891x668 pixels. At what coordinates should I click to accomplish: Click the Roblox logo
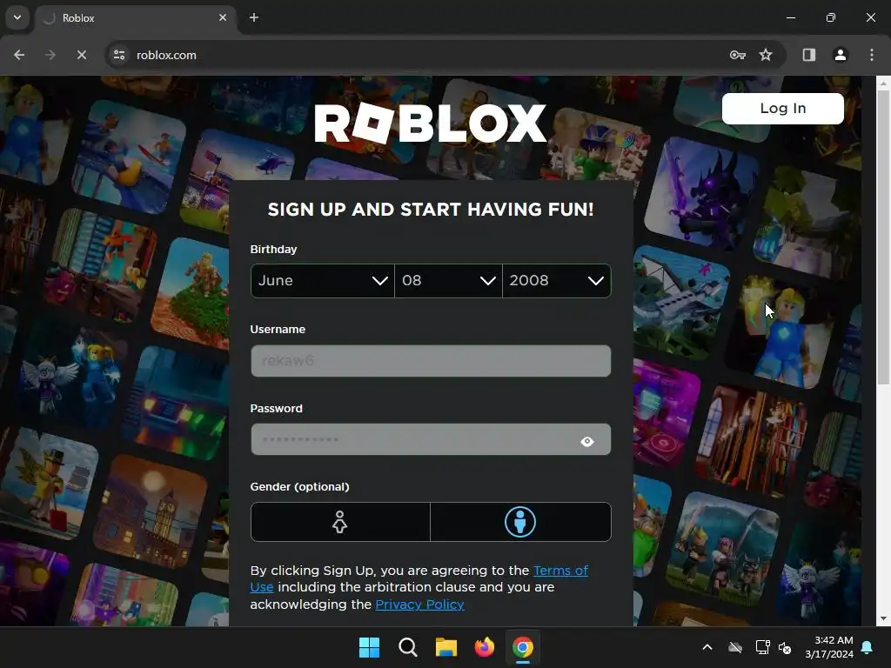pos(430,124)
